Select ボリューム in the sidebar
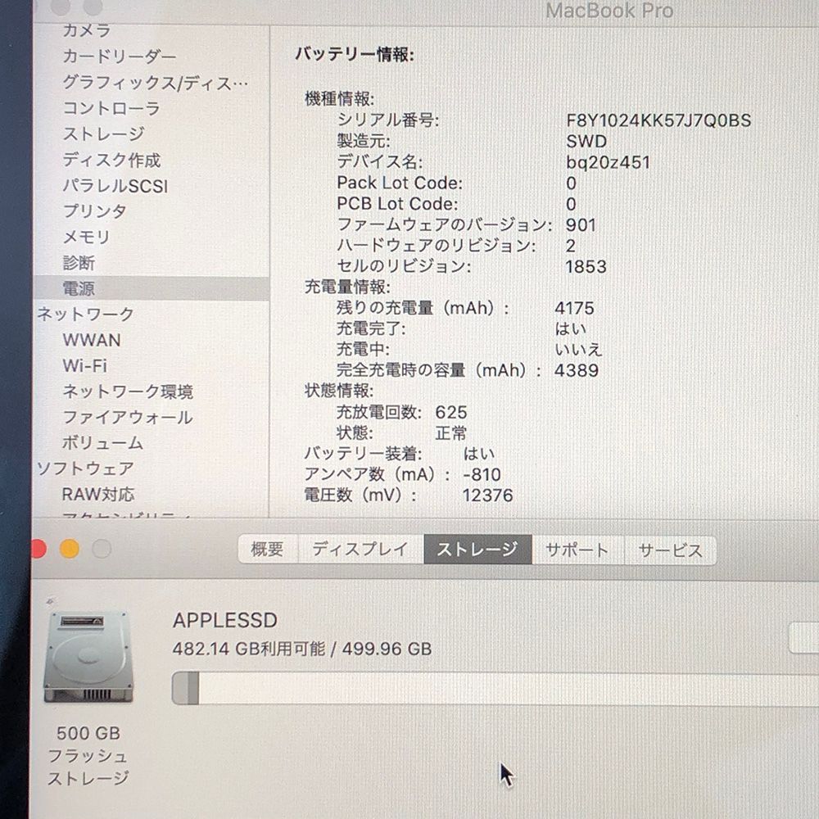The width and height of the screenshot is (819, 819). point(102,443)
